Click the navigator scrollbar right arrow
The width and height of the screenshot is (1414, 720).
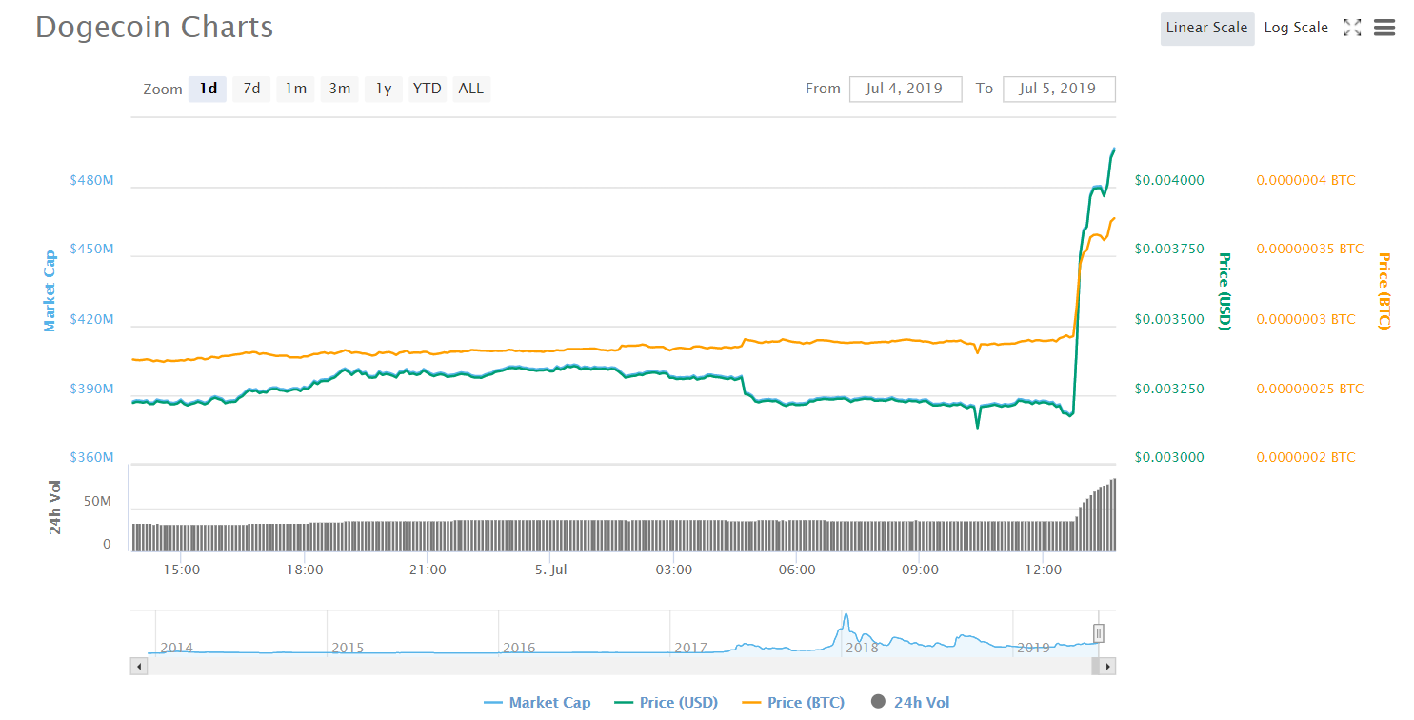[x=1107, y=667]
